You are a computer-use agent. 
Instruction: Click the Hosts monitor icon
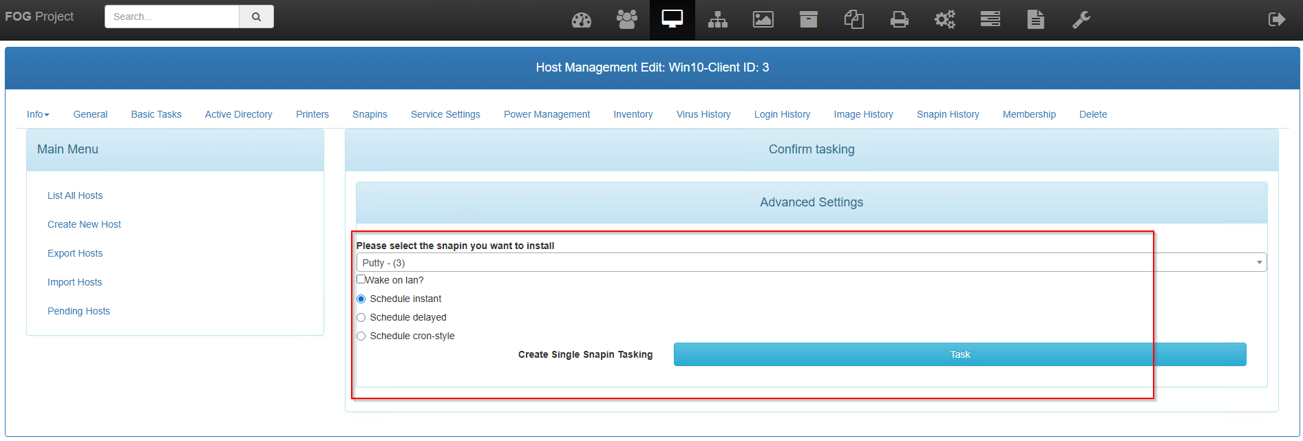(x=672, y=19)
